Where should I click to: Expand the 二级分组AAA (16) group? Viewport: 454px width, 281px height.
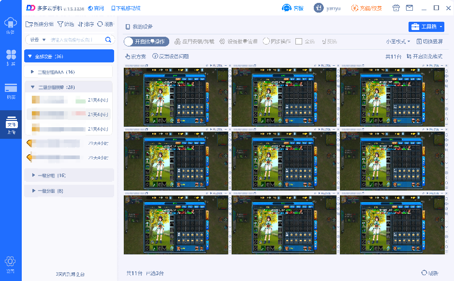(69, 72)
